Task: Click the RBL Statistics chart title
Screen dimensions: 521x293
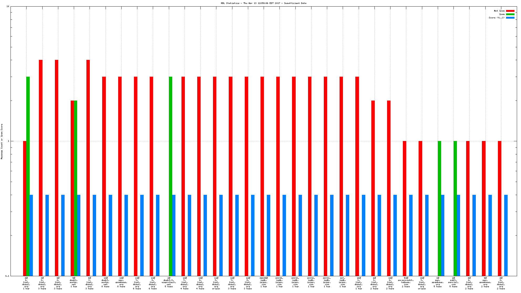Action: coord(263,3)
